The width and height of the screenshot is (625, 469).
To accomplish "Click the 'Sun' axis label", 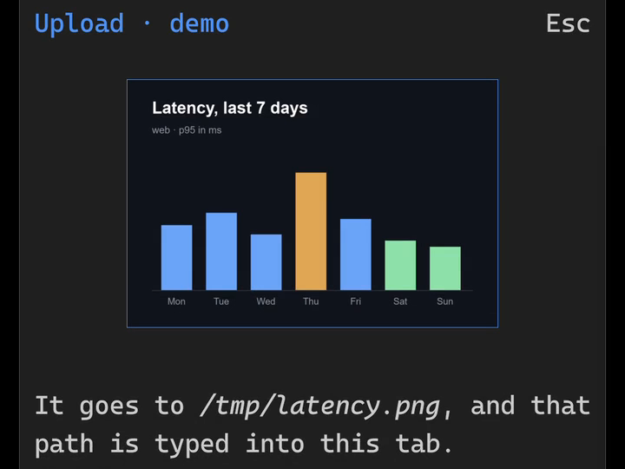I will pyautogui.click(x=444, y=301).
